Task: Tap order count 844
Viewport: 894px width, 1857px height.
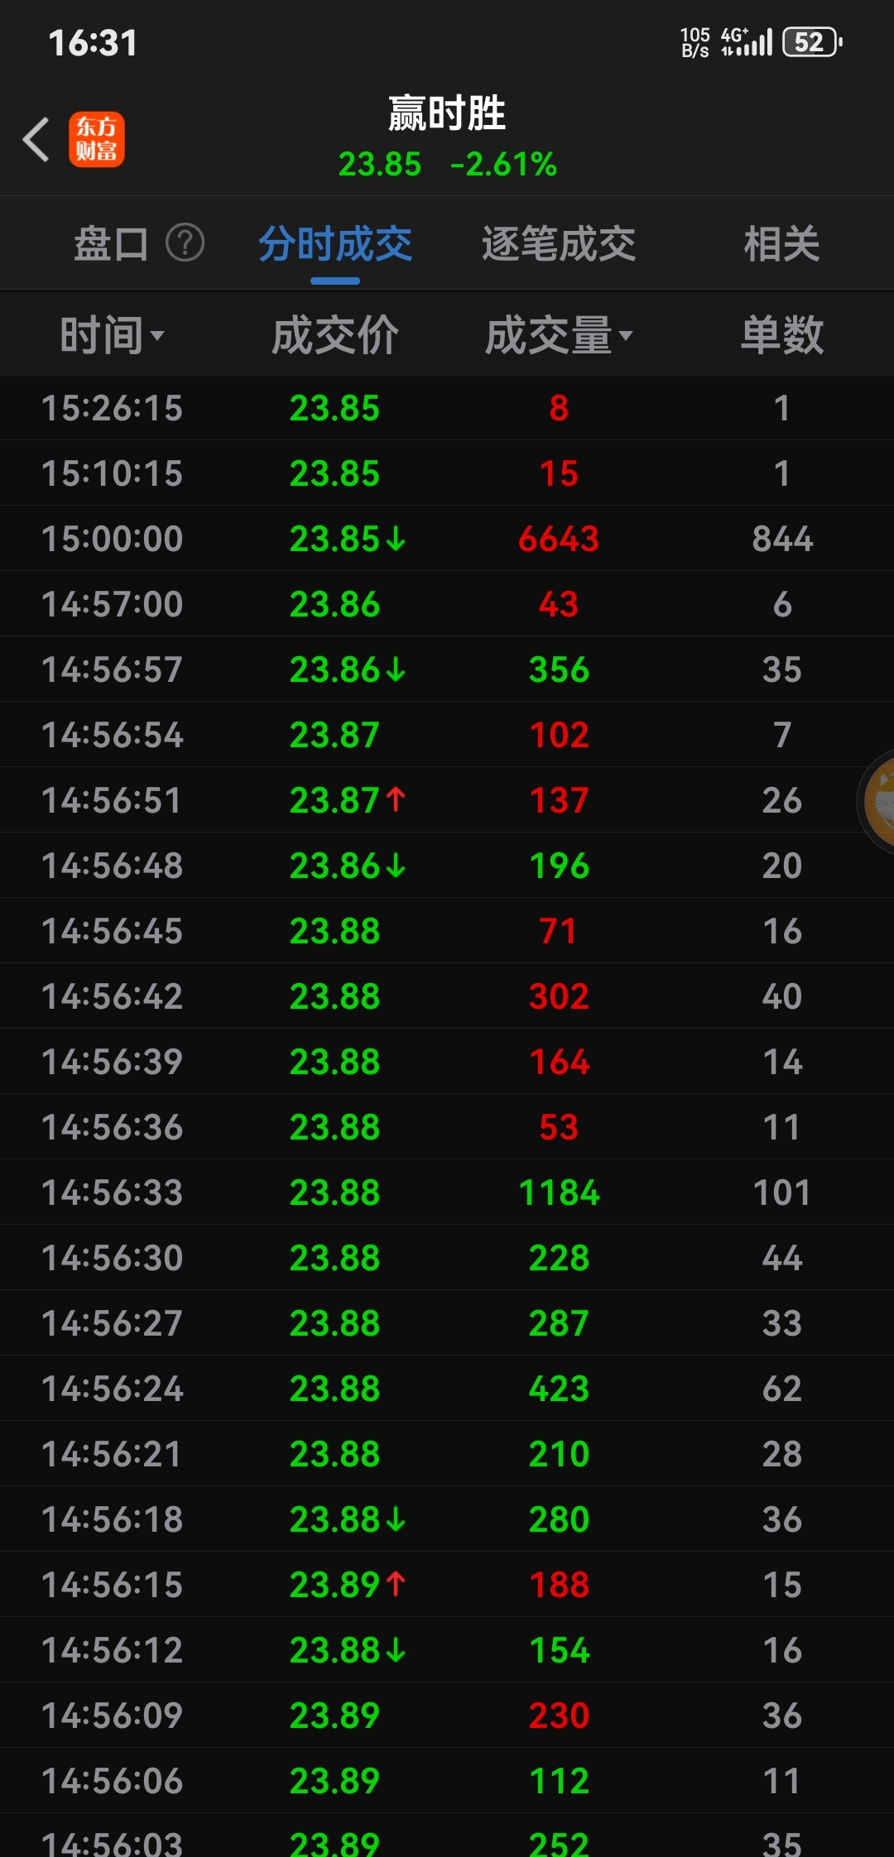Action: [x=782, y=539]
